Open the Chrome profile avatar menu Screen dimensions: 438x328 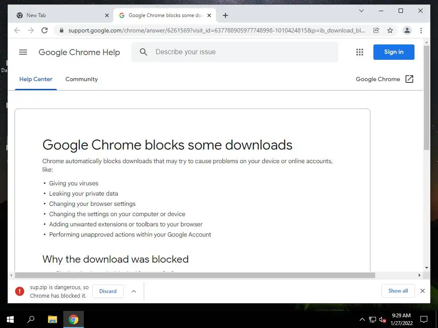[x=407, y=30]
